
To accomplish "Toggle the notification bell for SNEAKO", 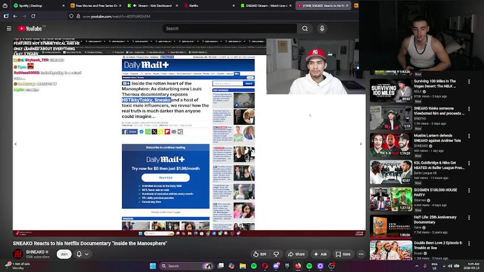I will pyautogui.click(x=79, y=254).
